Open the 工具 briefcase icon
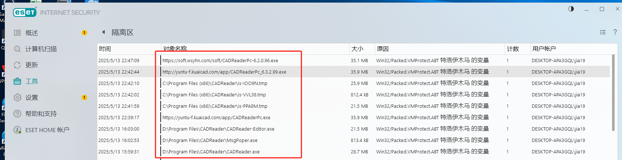Image resolution: width=622 pixels, height=160 pixels. [17, 81]
